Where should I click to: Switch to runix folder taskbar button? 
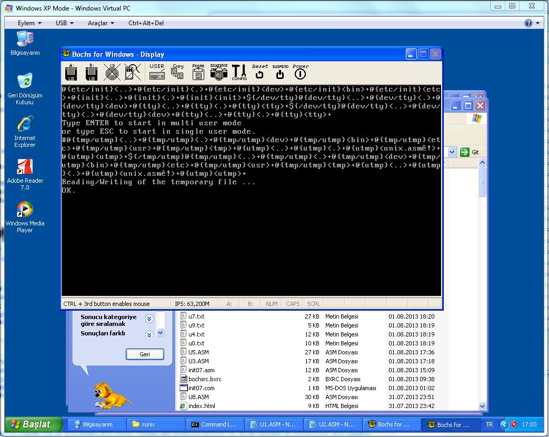click(x=155, y=424)
